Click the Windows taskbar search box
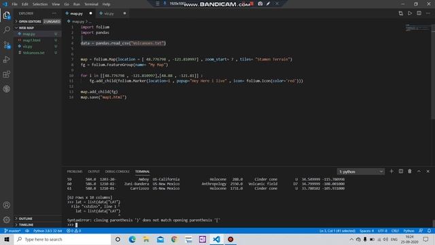Viewport: 435px width, 245px height. (63, 239)
